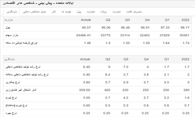Open the بازار سهام indicator link

coord(12,35)
